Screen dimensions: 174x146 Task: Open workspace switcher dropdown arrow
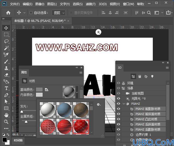162,13
